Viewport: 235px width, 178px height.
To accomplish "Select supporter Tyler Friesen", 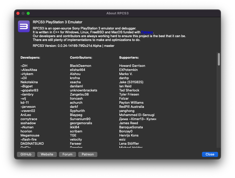I will [129, 95].
